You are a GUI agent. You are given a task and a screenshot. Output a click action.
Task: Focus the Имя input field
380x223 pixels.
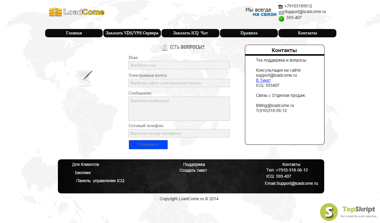click(x=179, y=65)
